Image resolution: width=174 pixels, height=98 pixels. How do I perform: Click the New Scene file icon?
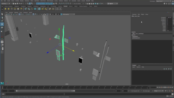[x=13, y=4]
